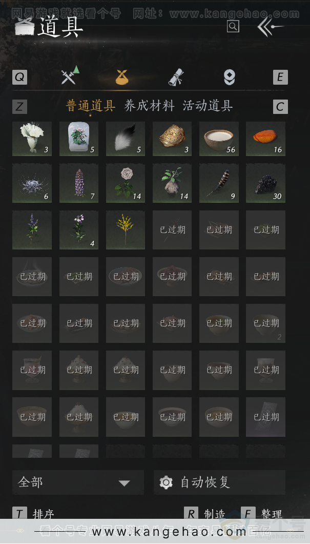Pick the orange amber stone item
This screenshot has height=544, width=310.
coord(265,139)
